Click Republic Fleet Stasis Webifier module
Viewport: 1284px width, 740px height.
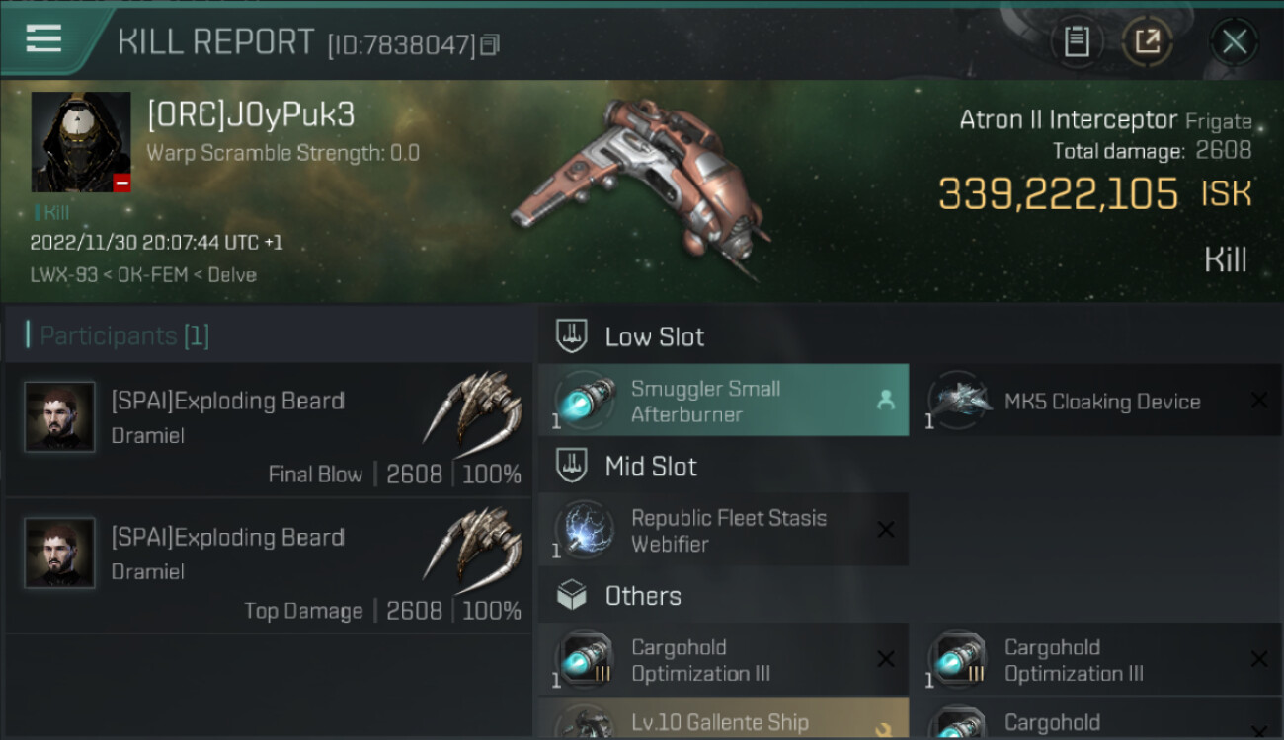point(723,530)
